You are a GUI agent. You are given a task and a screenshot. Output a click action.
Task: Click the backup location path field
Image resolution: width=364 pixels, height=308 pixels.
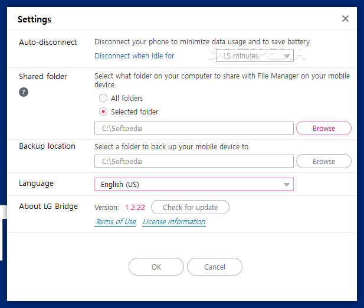point(194,161)
